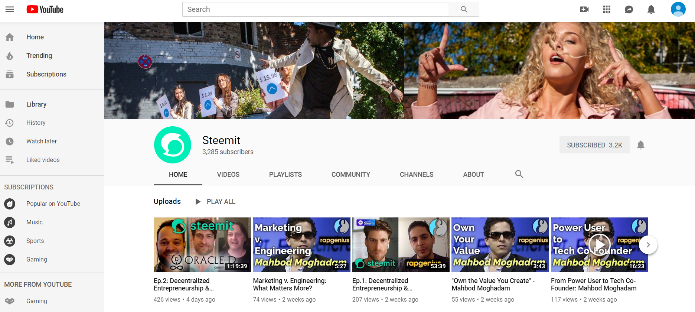The height and width of the screenshot is (312, 695).
Task: Click the Subscriptions sidebar icon
Action: click(10, 74)
